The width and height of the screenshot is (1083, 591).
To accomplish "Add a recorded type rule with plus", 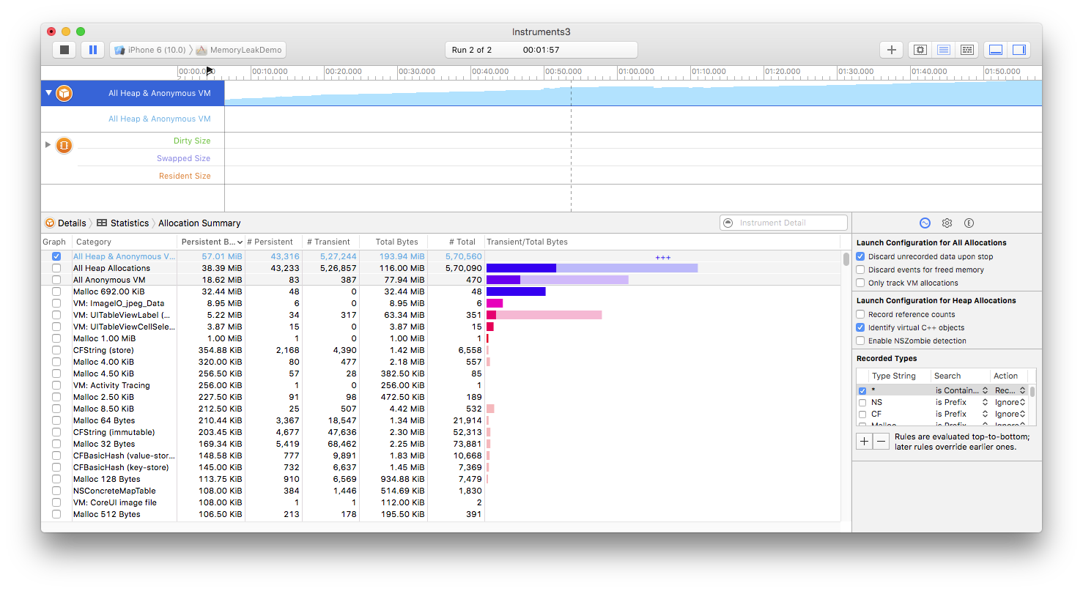I will point(865,441).
